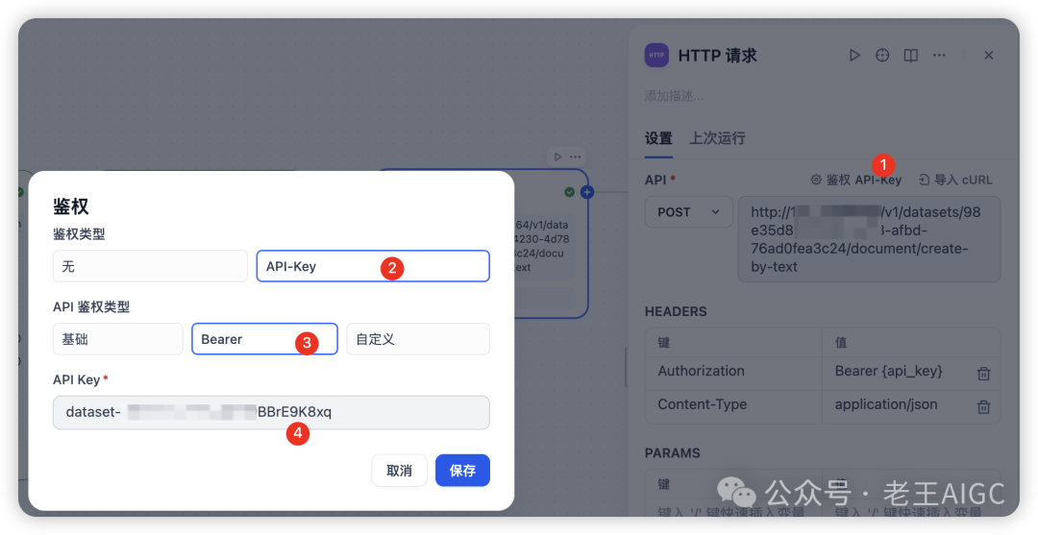Viewport: 1038px width, 535px height.
Task: Click the Authorization header key cell
Action: tap(733, 372)
